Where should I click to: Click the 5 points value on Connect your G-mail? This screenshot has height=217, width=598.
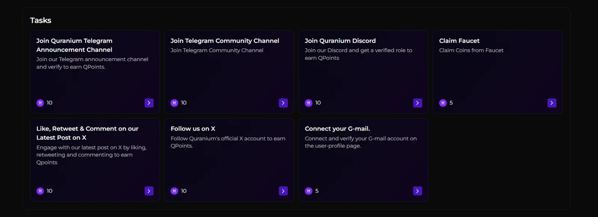(x=317, y=191)
